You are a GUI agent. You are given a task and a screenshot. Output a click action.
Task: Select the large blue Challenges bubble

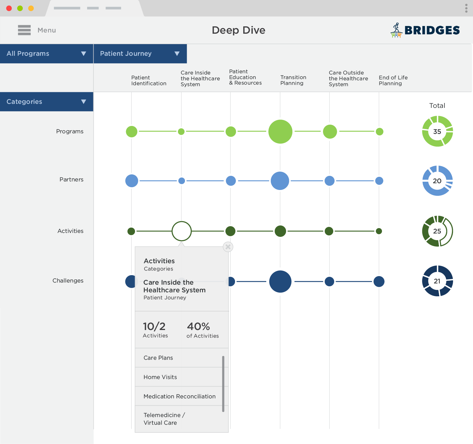click(x=280, y=281)
